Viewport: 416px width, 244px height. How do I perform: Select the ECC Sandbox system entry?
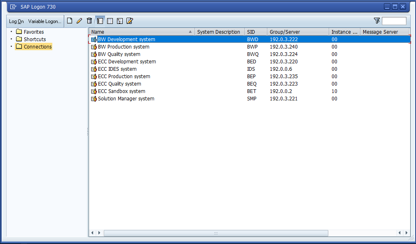coord(122,91)
